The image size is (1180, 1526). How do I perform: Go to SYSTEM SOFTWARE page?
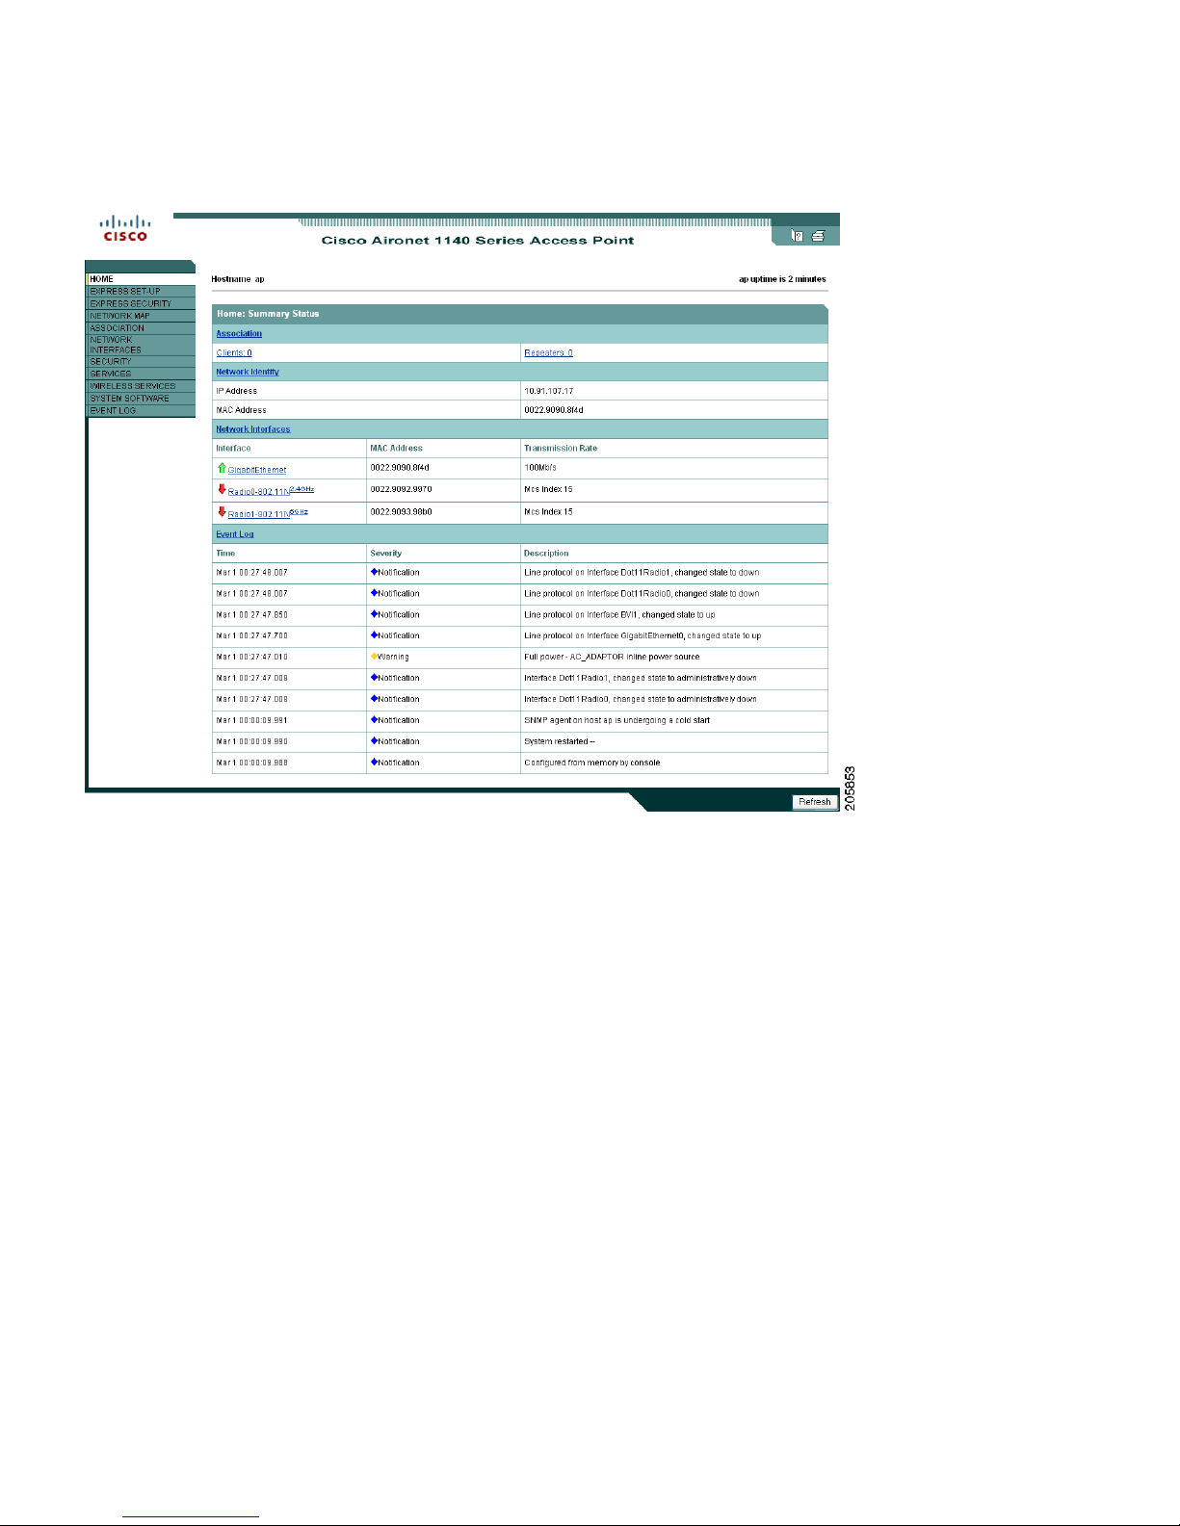tap(142, 399)
